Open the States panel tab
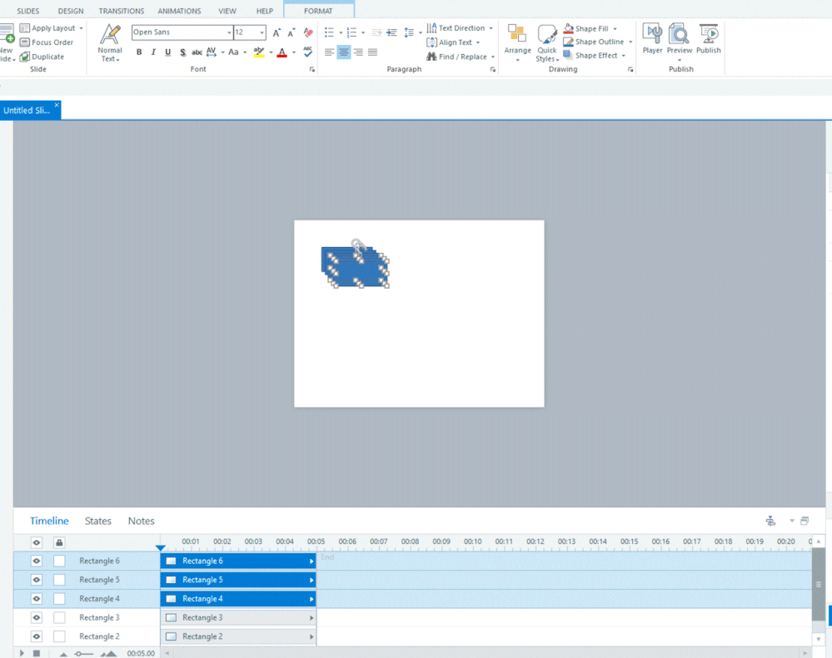 tap(97, 521)
